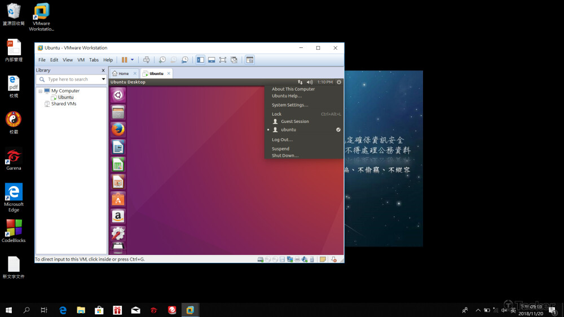The image size is (564, 317).
Task: Open Ubuntu Software Center icon
Action: pyautogui.click(x=118, y=199)
